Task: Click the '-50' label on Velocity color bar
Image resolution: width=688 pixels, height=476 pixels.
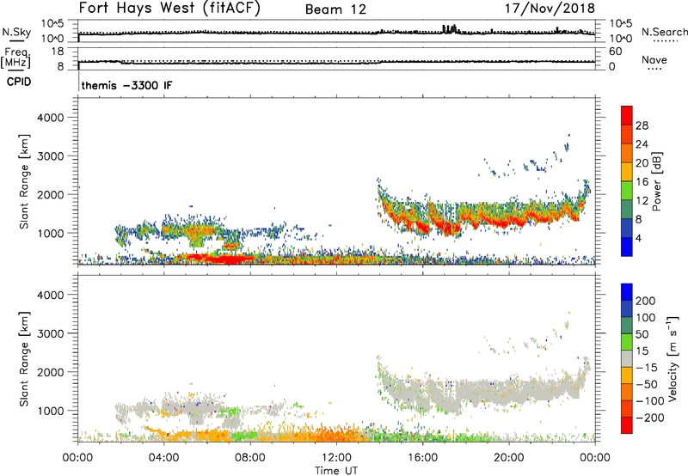Action: pyautogui.click(x=647, y=384)
